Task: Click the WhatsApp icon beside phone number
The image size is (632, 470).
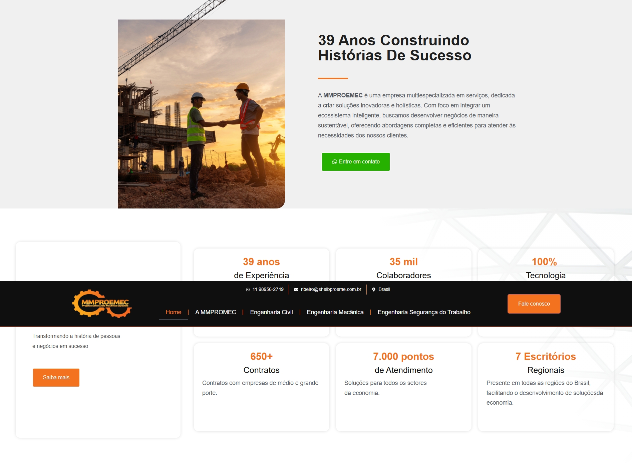Action: point(248,290)
